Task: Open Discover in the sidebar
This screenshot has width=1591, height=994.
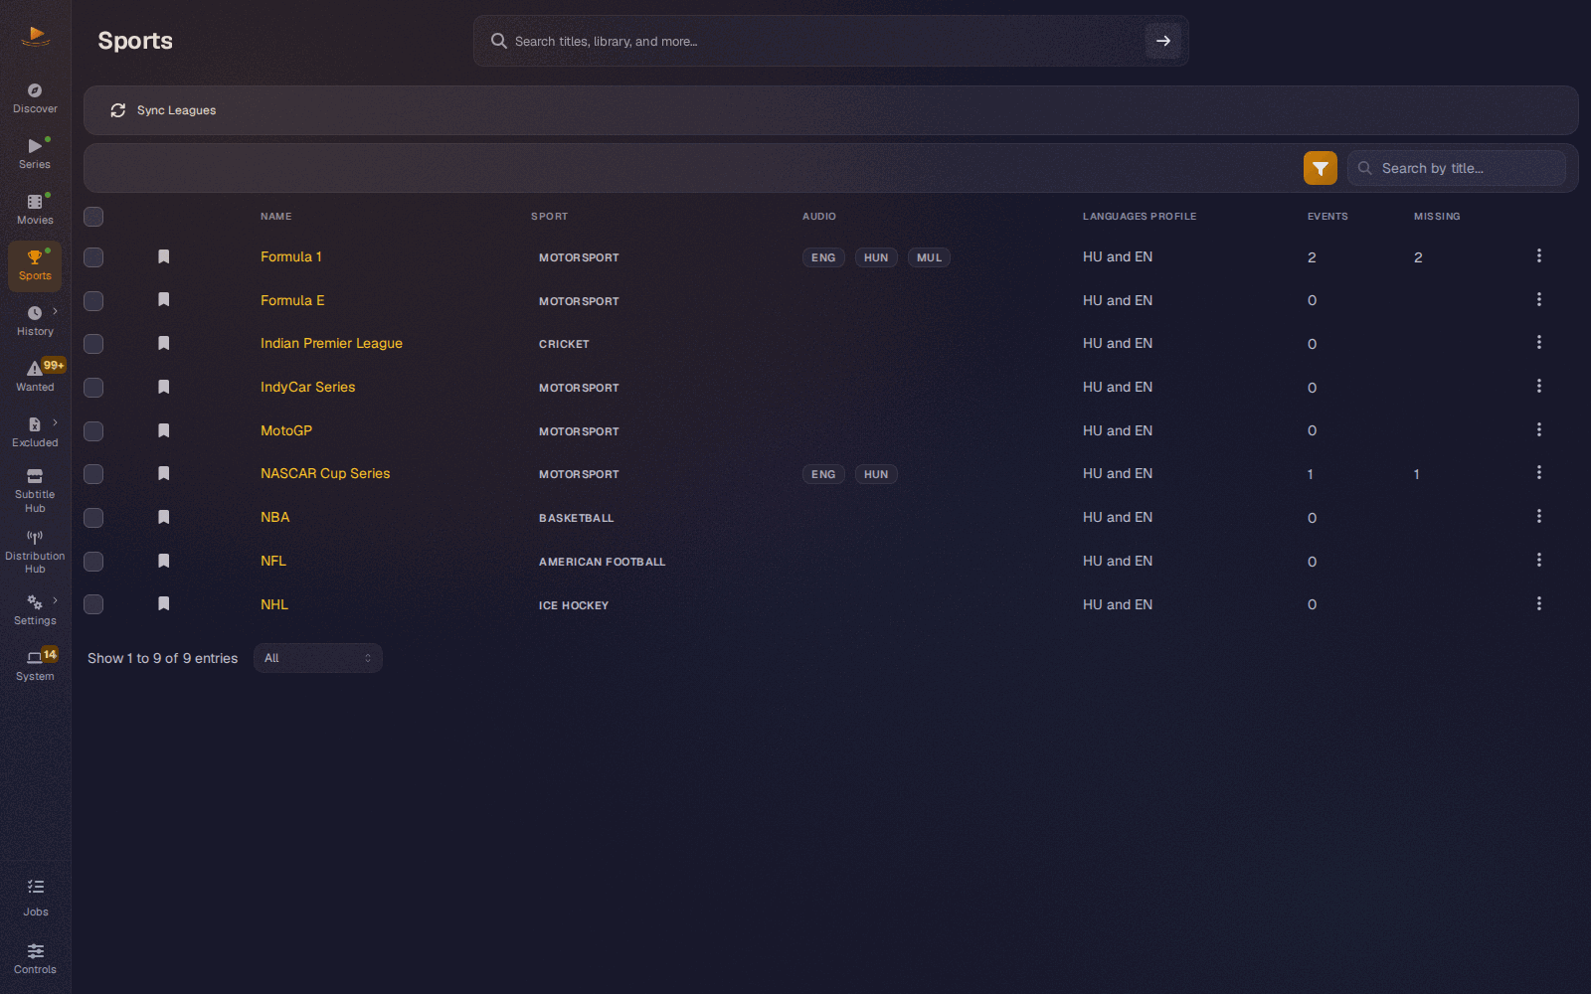Action: coord(35,98)
